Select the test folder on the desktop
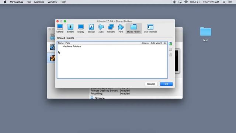The image size is (236, 133). [205, 34]
